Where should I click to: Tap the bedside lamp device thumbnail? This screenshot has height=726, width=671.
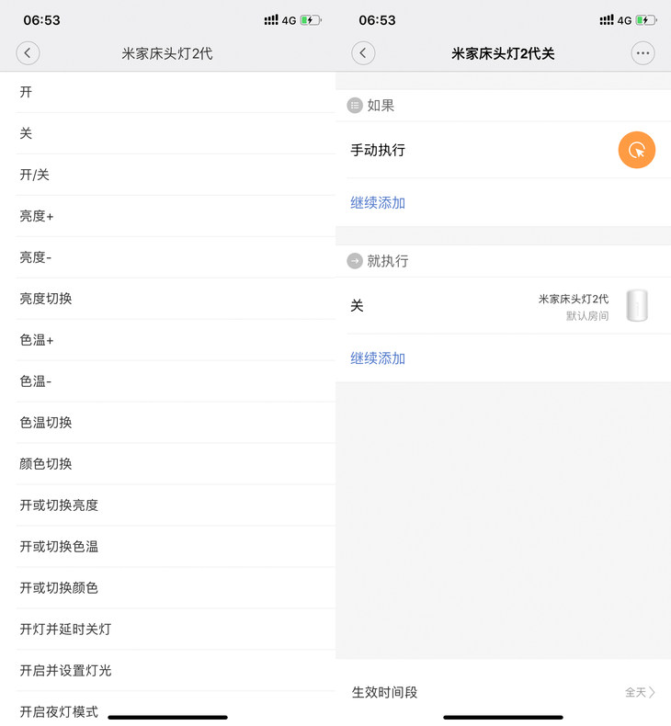click(637, 306)
